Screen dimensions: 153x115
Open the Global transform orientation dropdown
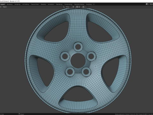[68, 7]
